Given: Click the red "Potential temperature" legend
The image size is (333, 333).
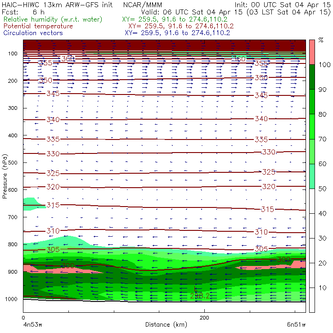Looking at the screenshot, I should (x=38, y=26).
